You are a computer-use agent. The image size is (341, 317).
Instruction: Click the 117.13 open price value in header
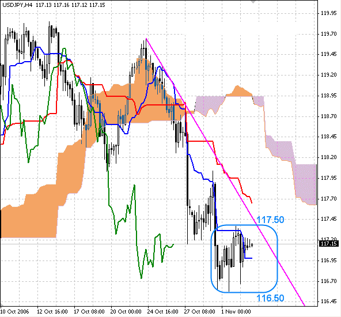pos(44,5)
